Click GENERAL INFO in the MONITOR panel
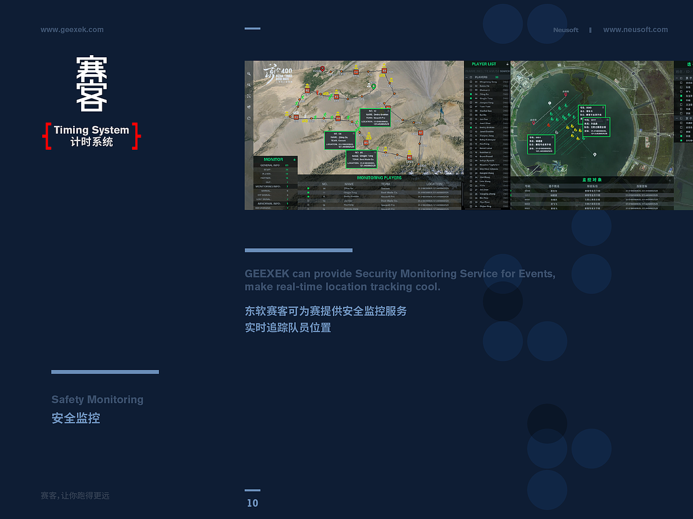 coord(271,165)
